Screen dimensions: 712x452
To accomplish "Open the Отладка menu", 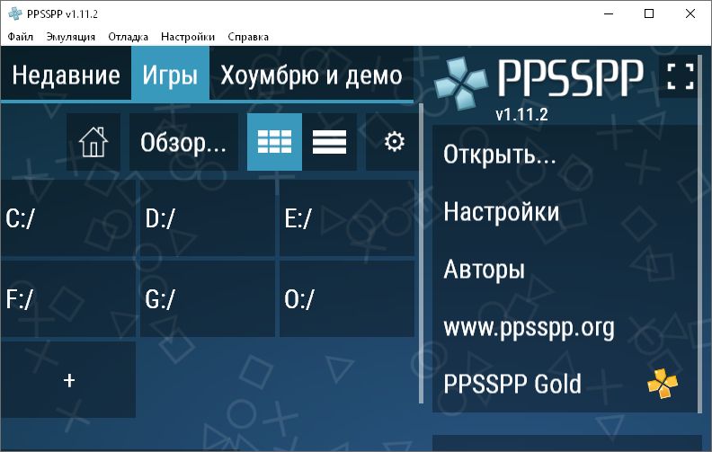I will click(128, 37).
